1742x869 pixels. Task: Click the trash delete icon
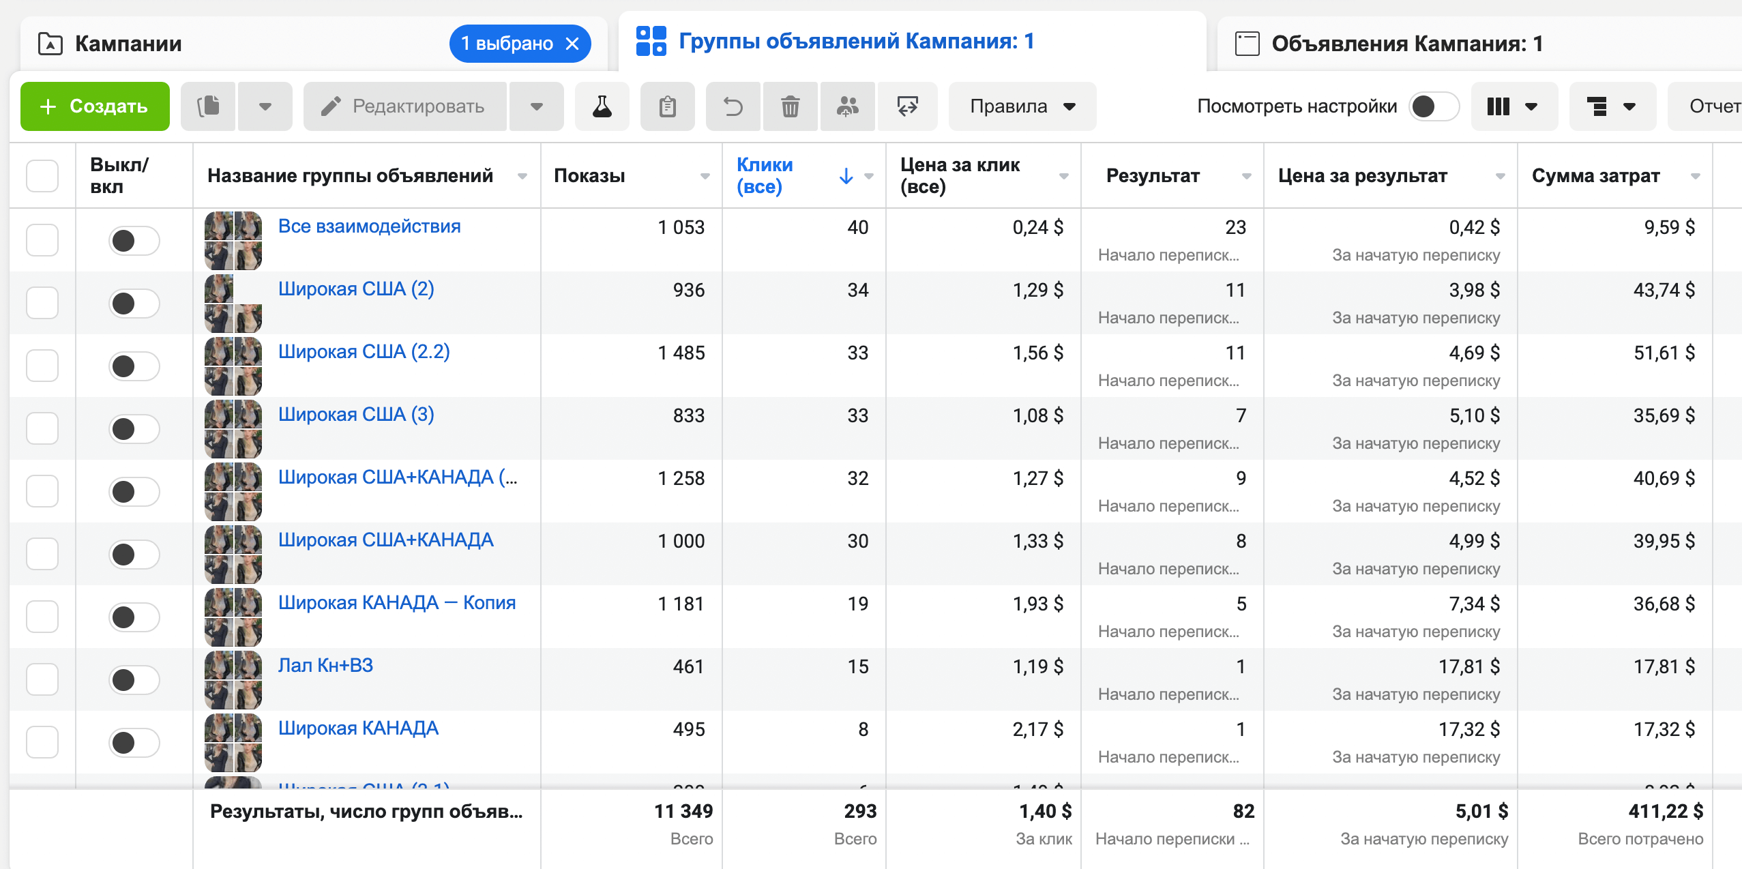[x=790, y=106]
